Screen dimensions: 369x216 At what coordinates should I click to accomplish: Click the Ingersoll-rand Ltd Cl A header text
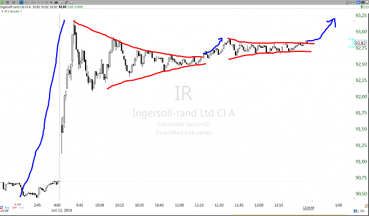[15, 7]
